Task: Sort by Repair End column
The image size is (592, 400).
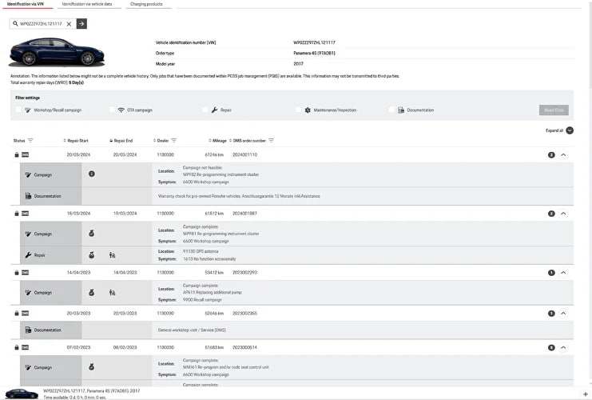Action: [x=121, y=141]
